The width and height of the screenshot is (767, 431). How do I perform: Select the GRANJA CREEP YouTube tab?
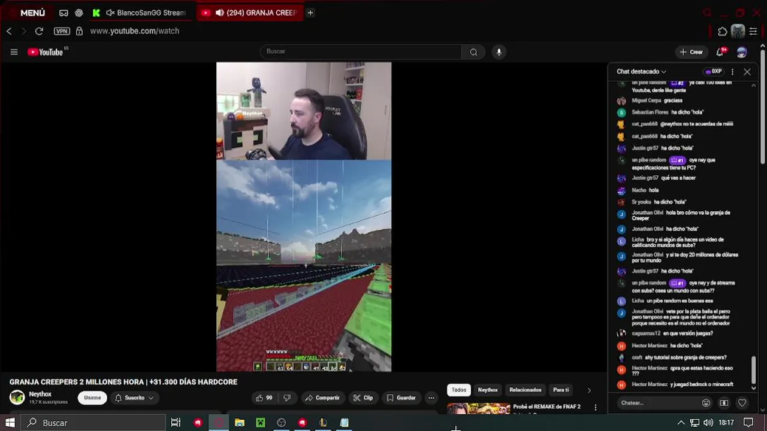(250, 13)
